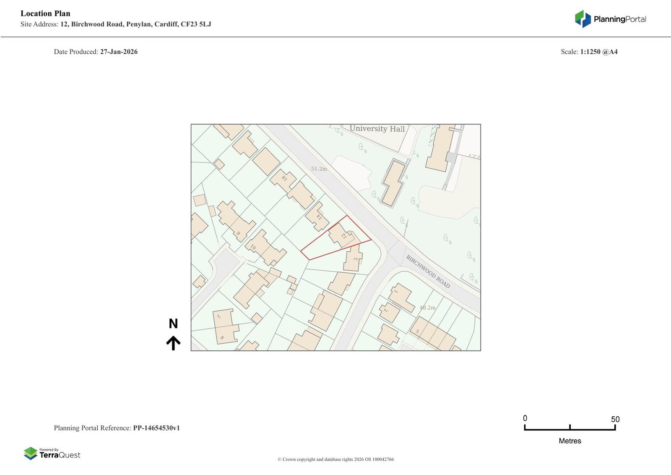Click the date produced 27-Jan-2026
This screenshot has height=475, width=671.
tap(119, 52)
